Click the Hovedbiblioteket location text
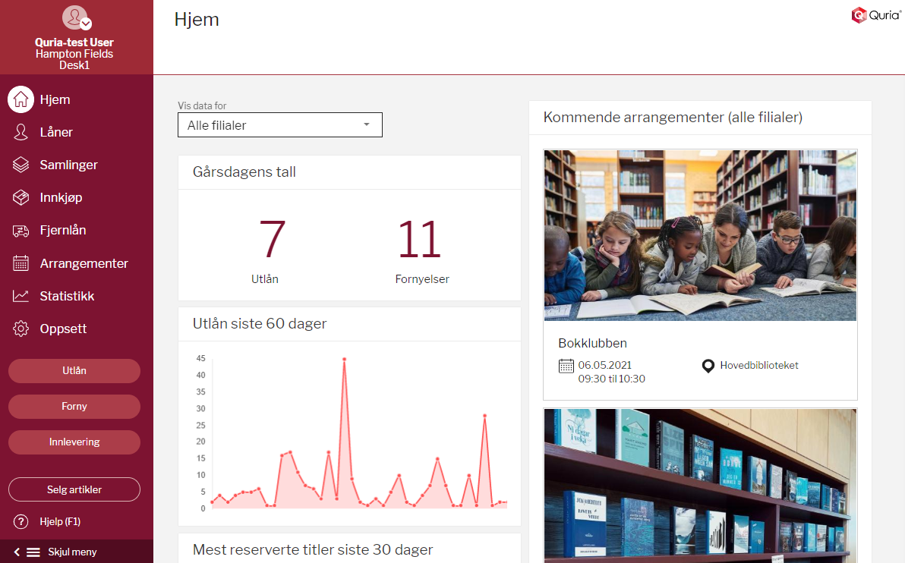This screenshot has width=905, height=563. pyautogui.click(x=759, y=365)
